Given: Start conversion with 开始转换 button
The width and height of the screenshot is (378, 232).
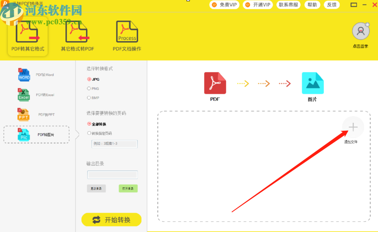Looking at the screenshot, I should [111, 219].
